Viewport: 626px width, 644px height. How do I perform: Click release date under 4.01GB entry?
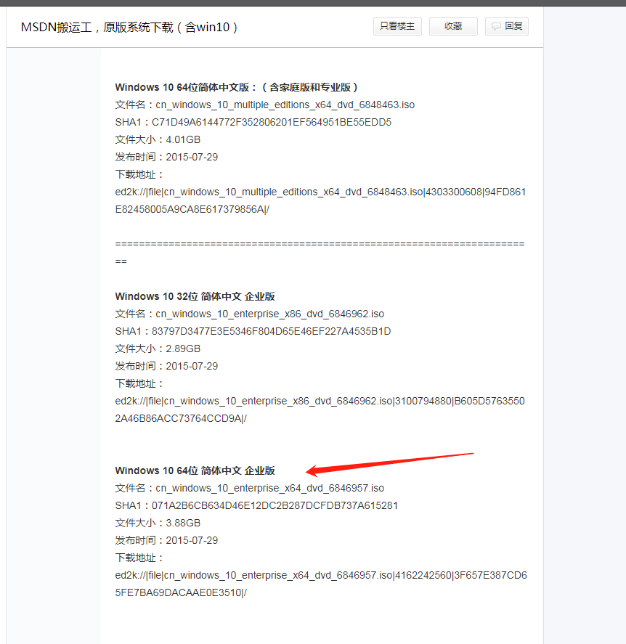pyautogui.click(x=166, y=158)
